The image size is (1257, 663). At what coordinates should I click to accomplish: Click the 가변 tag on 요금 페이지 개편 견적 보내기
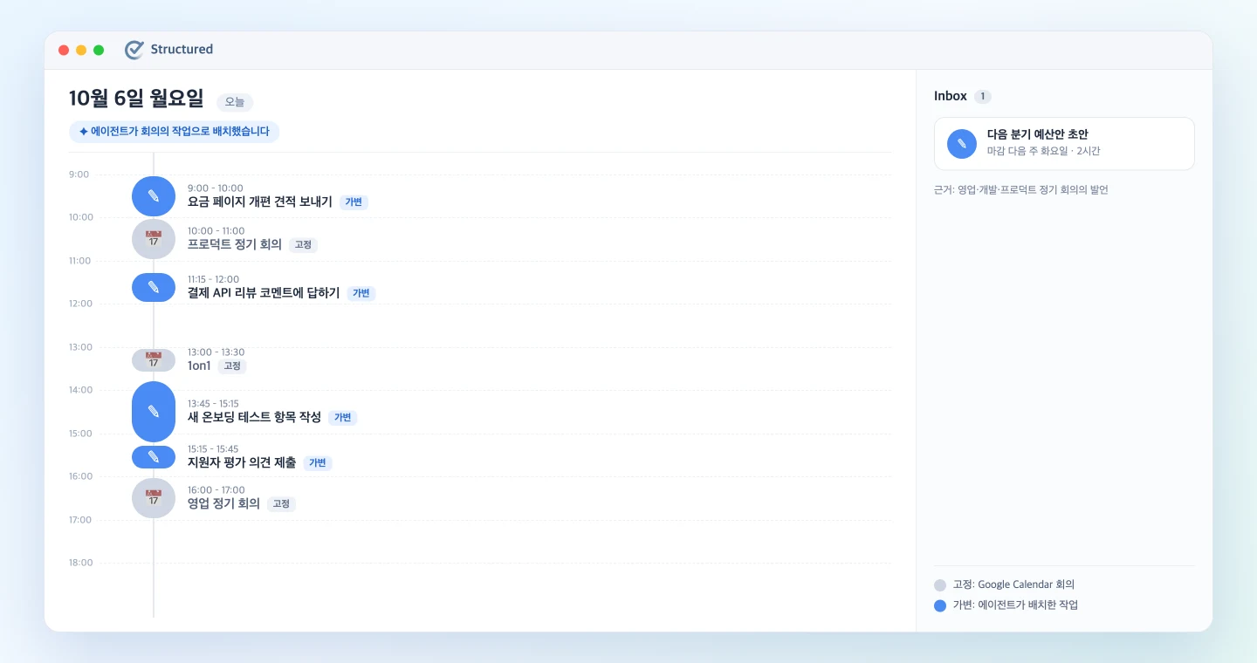(x=354, y=202)
